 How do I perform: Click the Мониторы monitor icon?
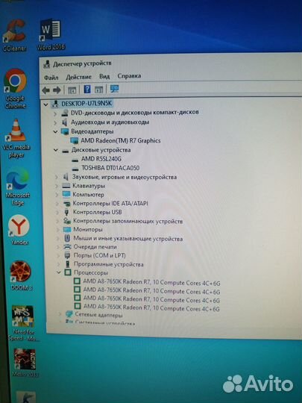67,229
